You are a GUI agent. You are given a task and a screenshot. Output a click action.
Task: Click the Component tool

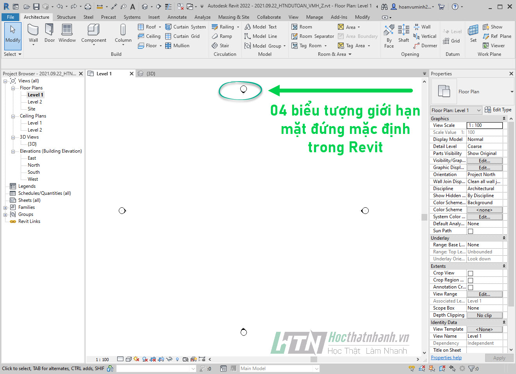[94, 34]
